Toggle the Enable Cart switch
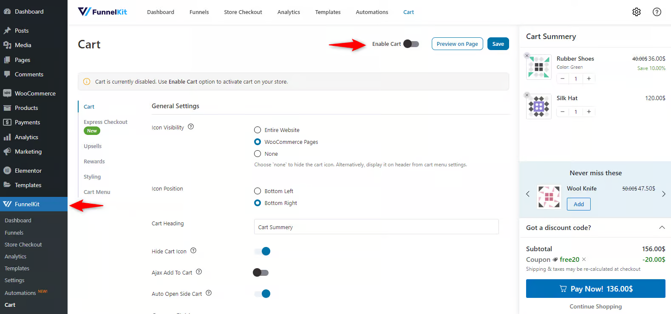The width and height of the screenshot is (671, 314). tap(411, 44)
